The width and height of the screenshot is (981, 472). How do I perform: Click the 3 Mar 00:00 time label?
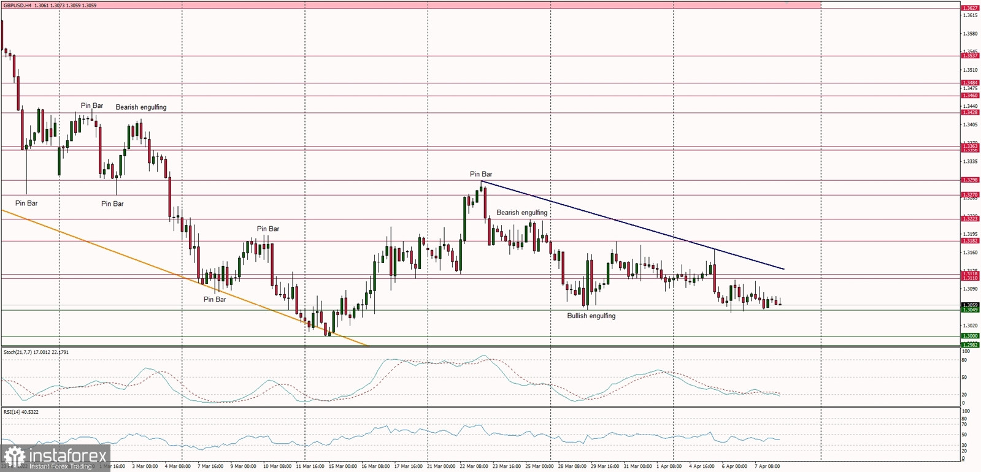(x=145, y=466)
